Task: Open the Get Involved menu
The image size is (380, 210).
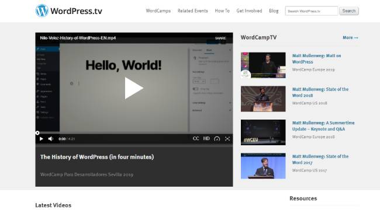Action: (x=249, y=11)
